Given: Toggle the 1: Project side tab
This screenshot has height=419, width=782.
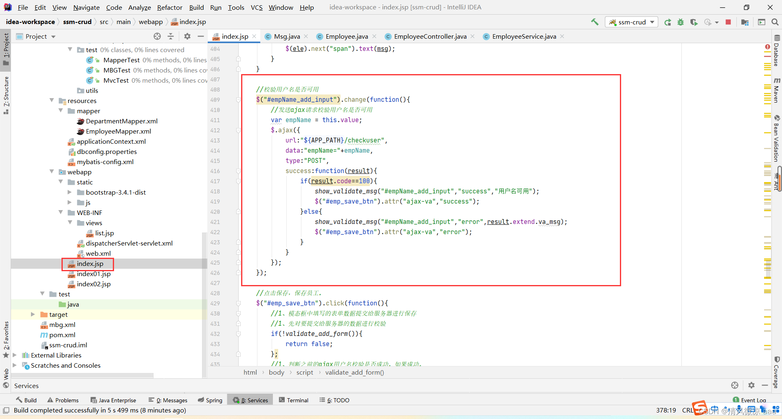Looking at the screenshot, I should pos(6,49).
